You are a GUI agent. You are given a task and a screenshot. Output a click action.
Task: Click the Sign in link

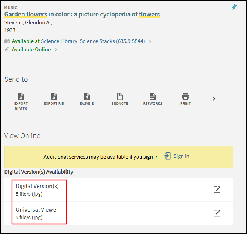tap(181, 156)
